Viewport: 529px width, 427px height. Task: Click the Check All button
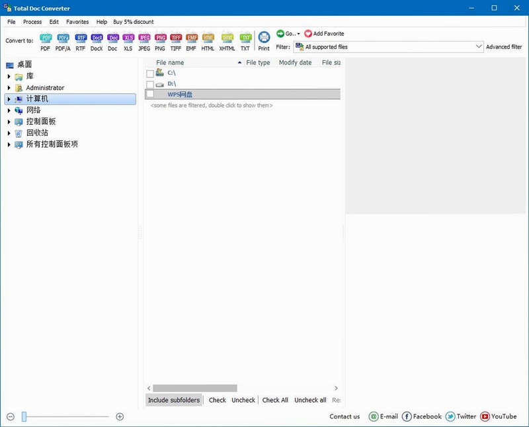click(x=275, y=400)
